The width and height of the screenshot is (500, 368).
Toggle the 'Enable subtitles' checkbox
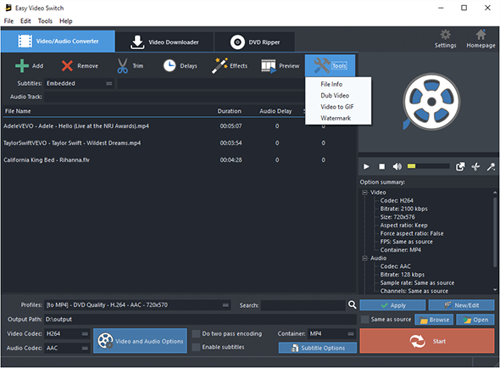click(196, 347)
